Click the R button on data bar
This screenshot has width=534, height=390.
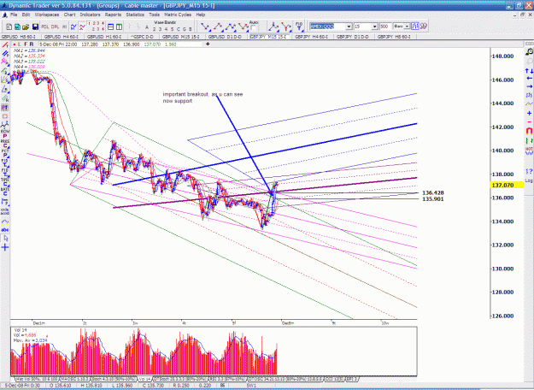(32, 44)
